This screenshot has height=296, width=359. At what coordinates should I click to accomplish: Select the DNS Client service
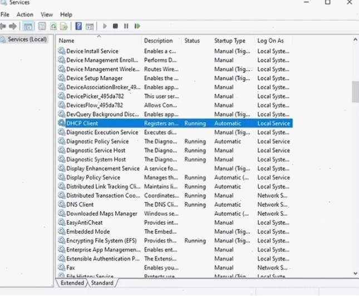175,204
